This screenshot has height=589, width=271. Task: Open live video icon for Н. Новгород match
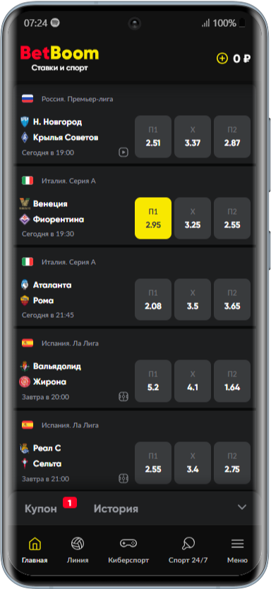(x=123, y=153)
